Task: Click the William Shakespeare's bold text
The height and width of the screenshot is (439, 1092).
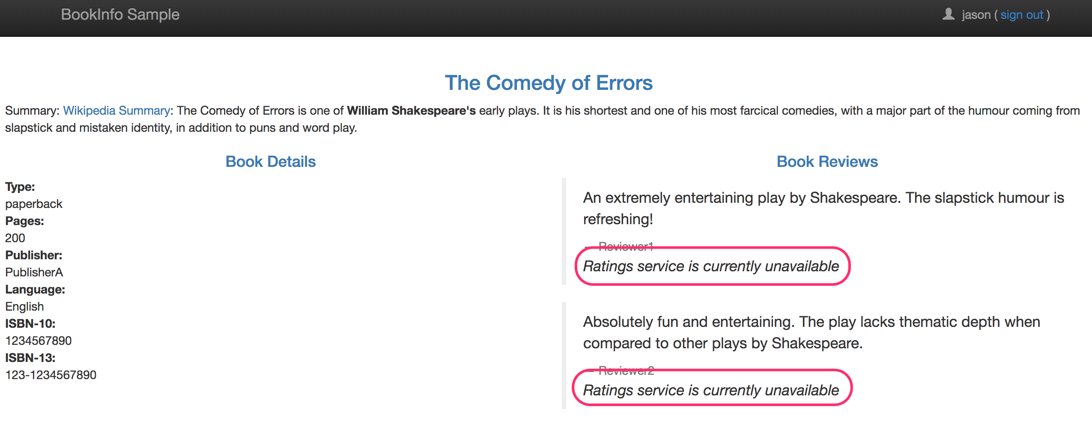Action: coord(411,110)
